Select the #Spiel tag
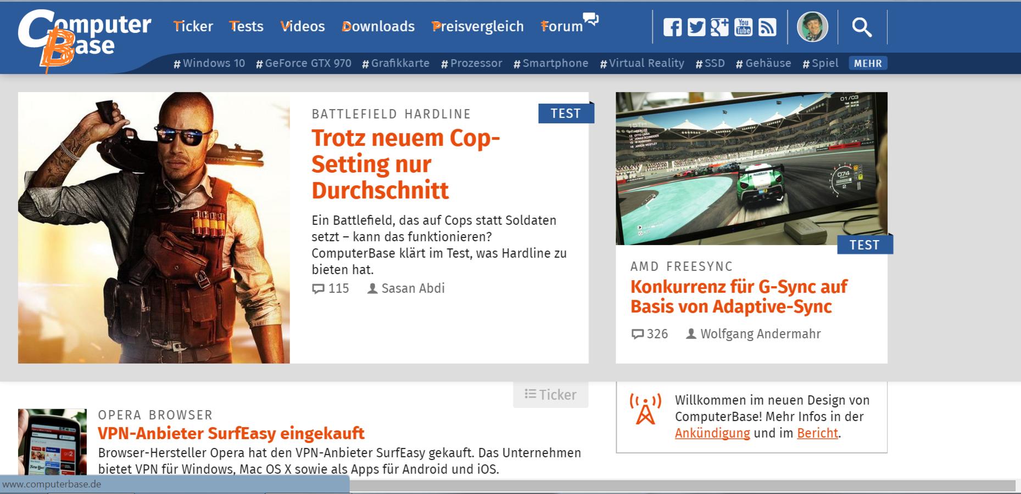1021x494 pixels. [x=821, y=63]
